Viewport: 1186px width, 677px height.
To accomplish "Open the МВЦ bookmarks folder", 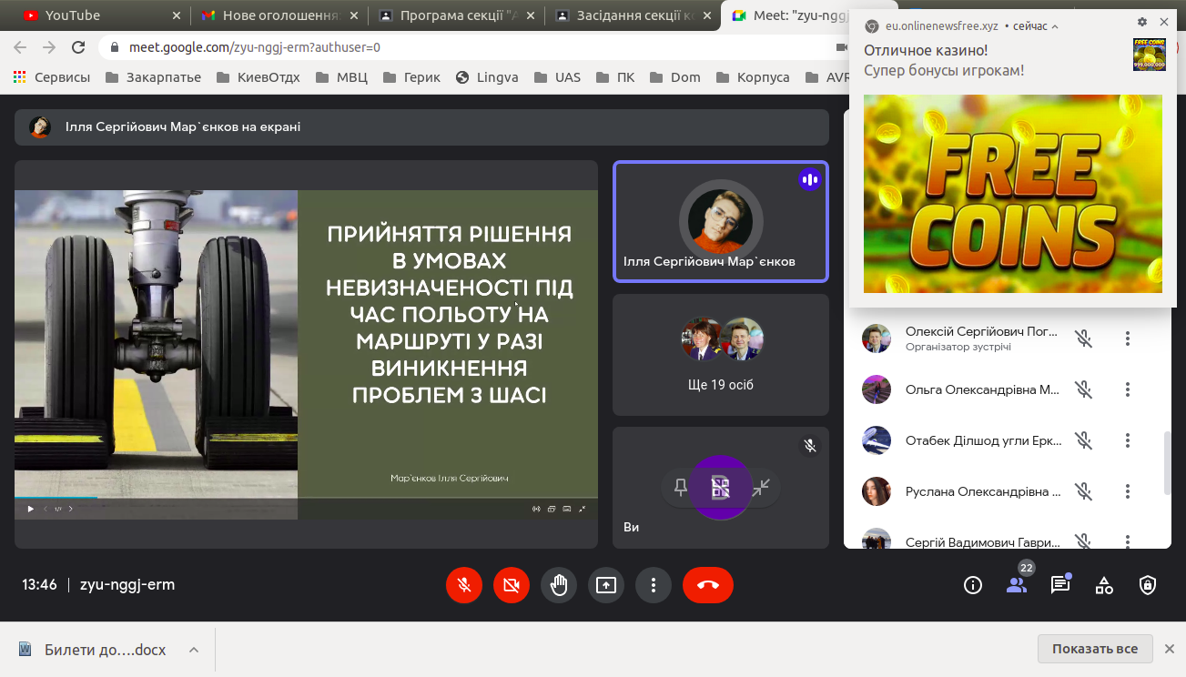I will pyautogui.click(x=341, y=77).
